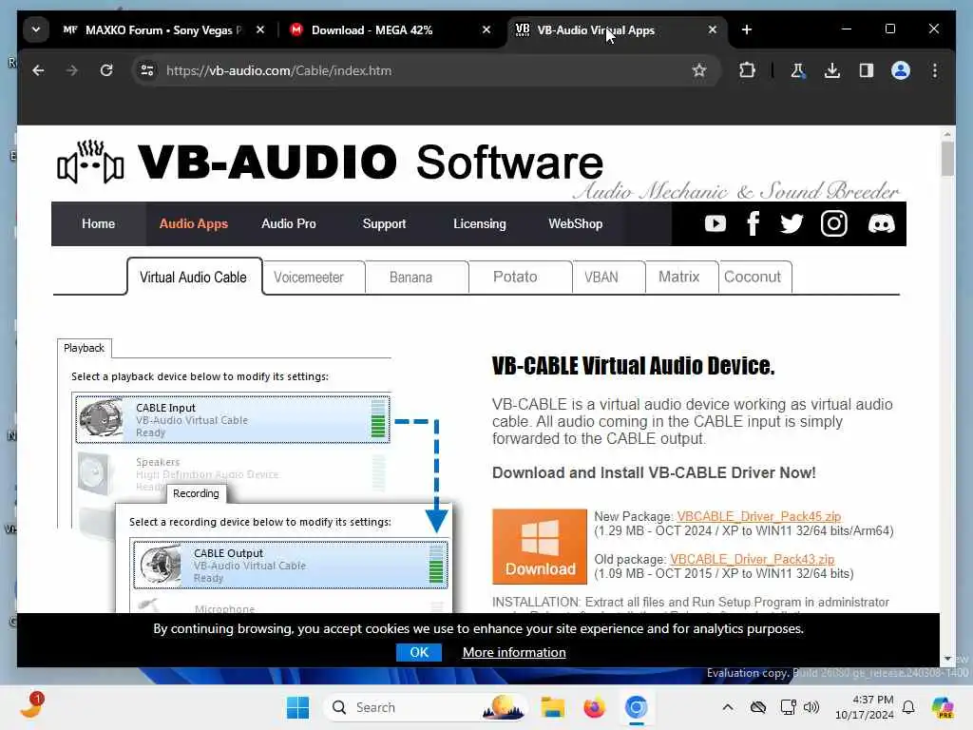Click the orange Windows Download button
This screenshot has height=730, width=973.
[x=540, y=547]
